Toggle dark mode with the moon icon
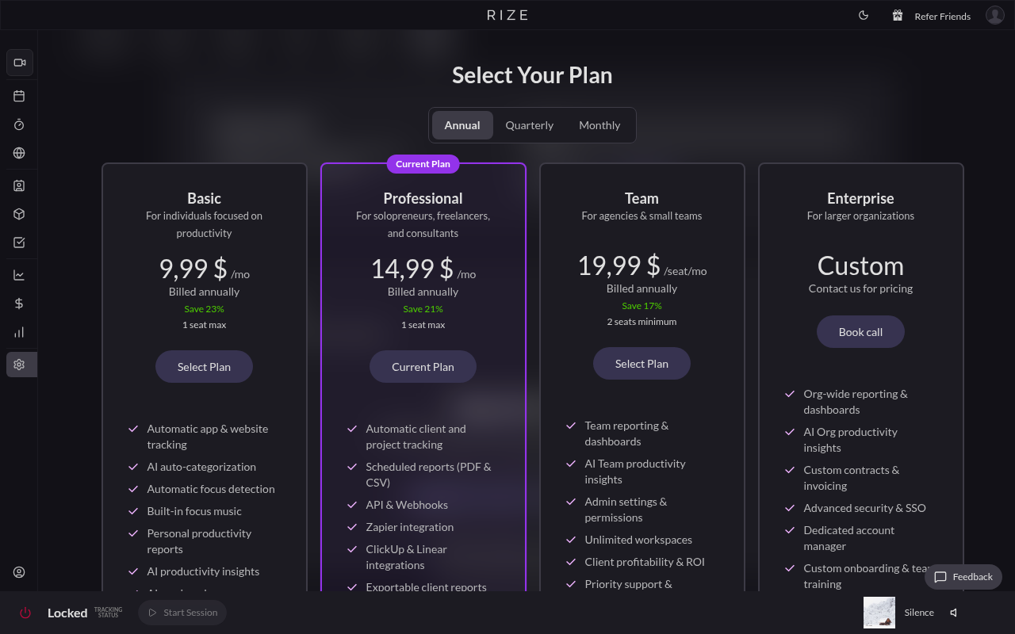This screenshot has width=1015, height=634. [864, 15]
